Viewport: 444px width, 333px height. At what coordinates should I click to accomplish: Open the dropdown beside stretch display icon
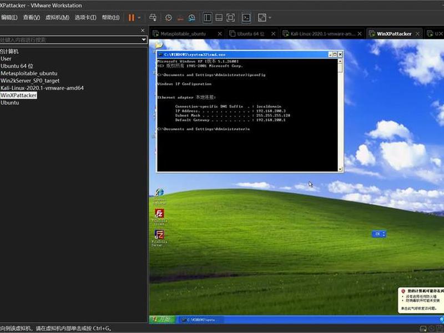270,18
